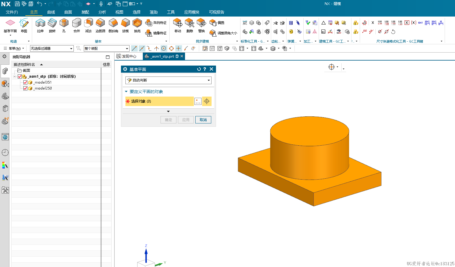Open the History clock sidebar icon
455x267 pixels.
point(5,152)
